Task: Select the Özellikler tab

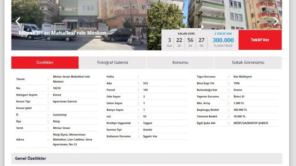Action: point(45,62)
